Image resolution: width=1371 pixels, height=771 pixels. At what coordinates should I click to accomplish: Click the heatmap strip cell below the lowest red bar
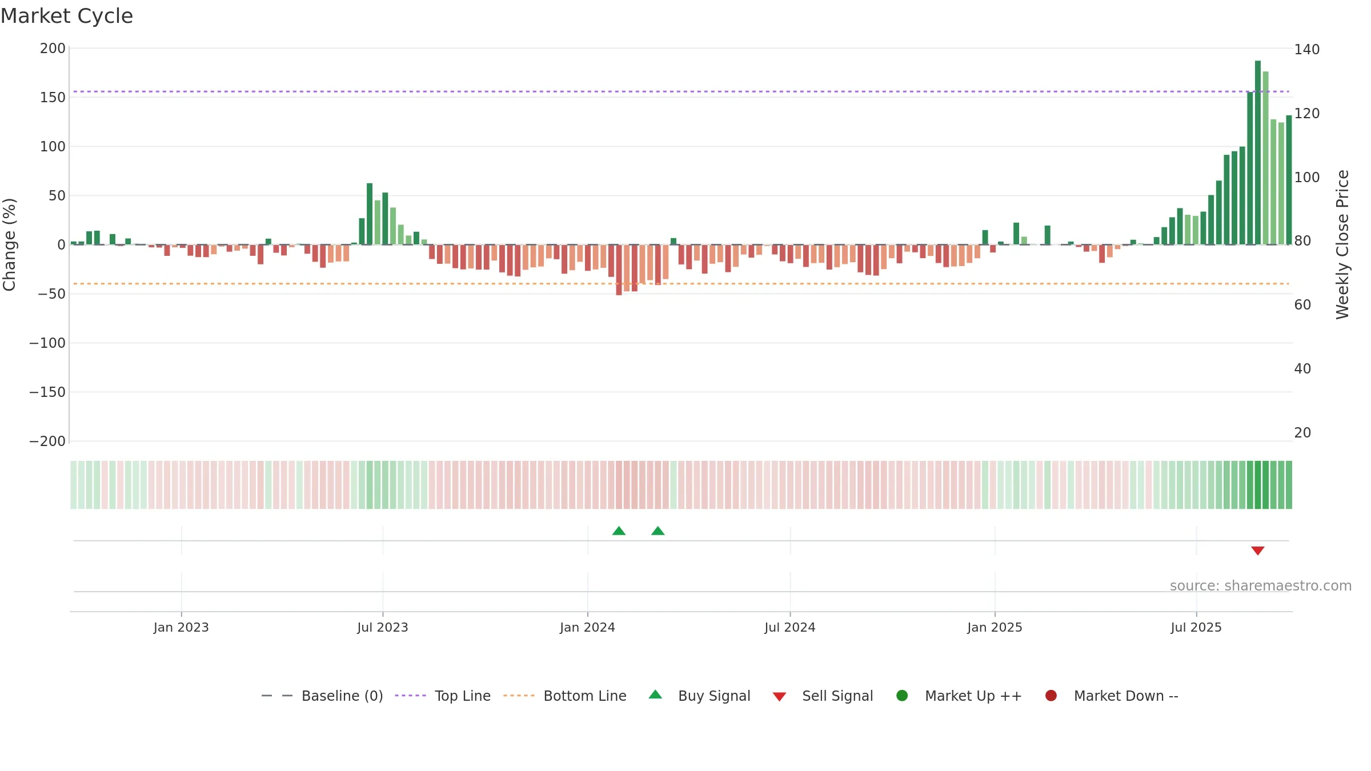click(x=619, y=485)
